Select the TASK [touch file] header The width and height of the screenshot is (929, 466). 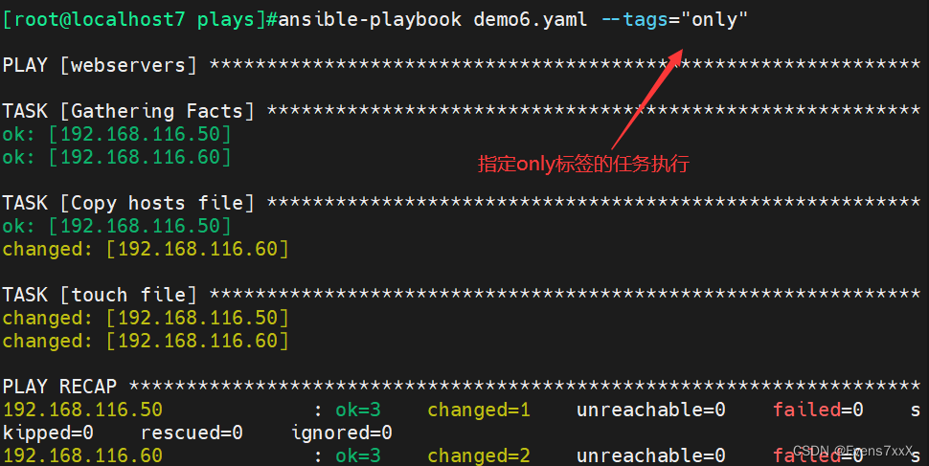pyautogui.click(x=100, y=295)
